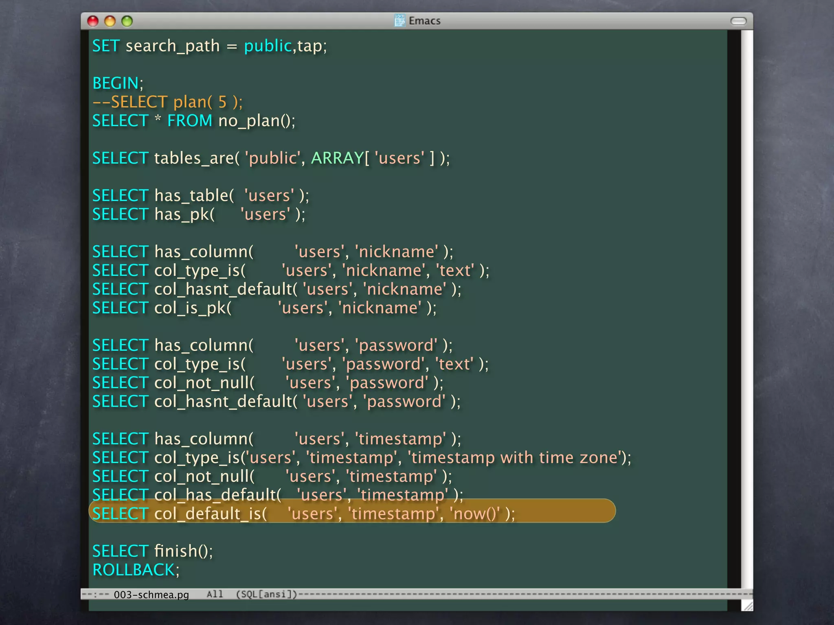Click the has_table( 'users' ) line
Viewport: 834px width, 625px height.
coord(200,196)
